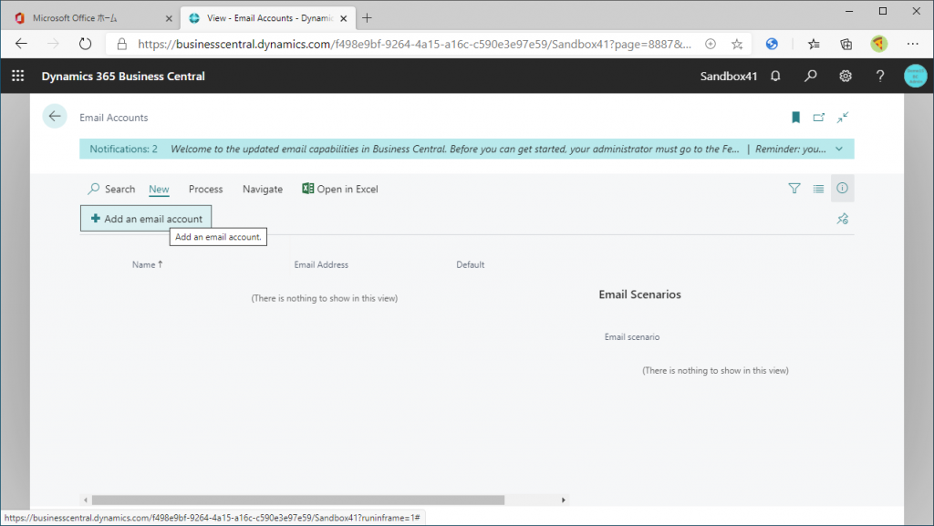Screen dimensions: 934x526
Task: Open the Tell Me search magnifier icon
Action: [x=810, y=77]
